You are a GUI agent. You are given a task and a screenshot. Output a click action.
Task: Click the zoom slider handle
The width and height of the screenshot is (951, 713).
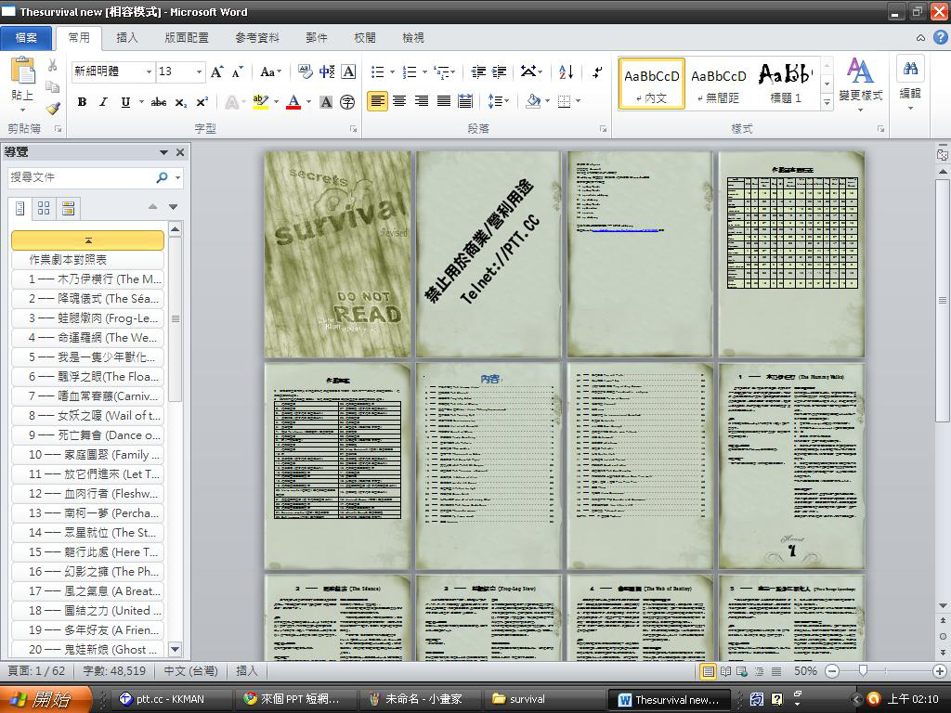point(863,670)
